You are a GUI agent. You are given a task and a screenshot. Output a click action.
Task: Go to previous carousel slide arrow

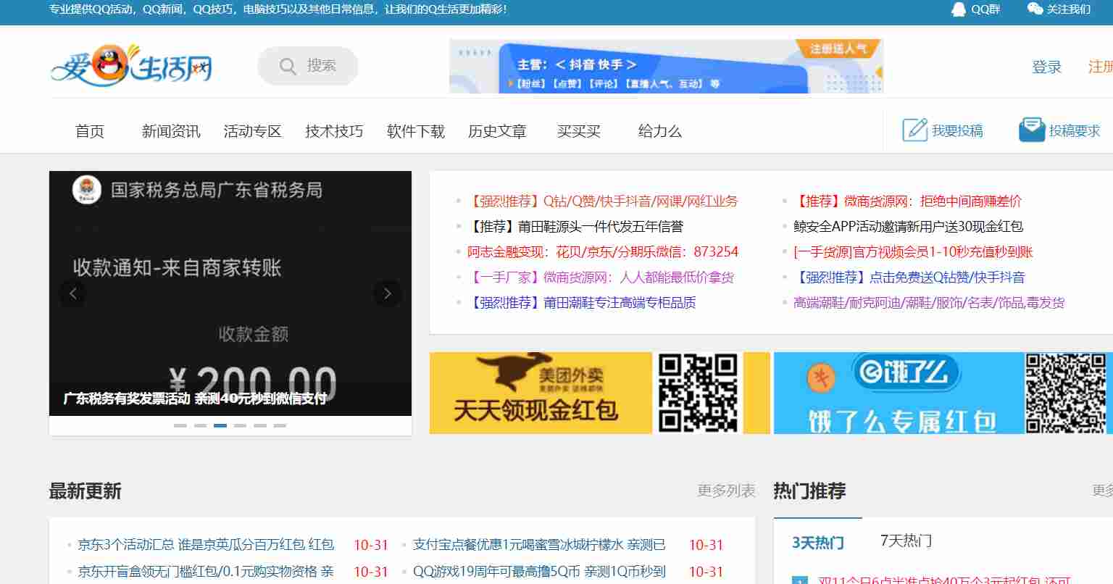tap(72, 293)
